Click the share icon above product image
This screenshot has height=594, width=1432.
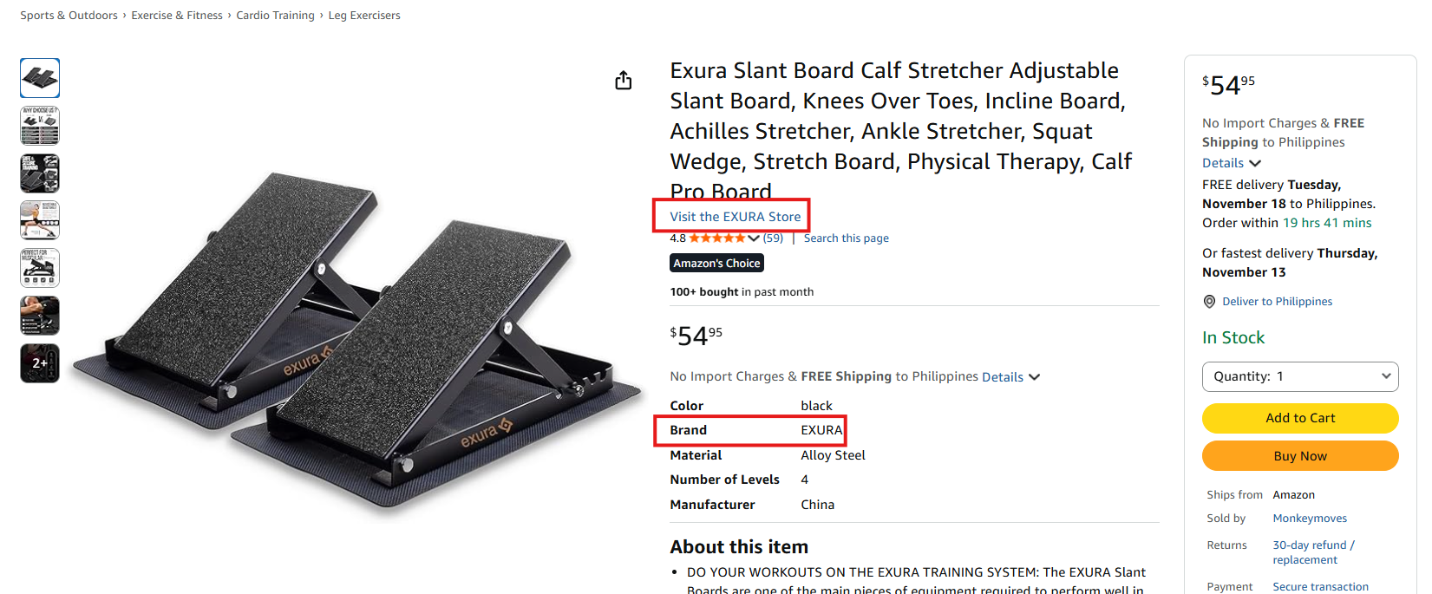tap(623, 81)
